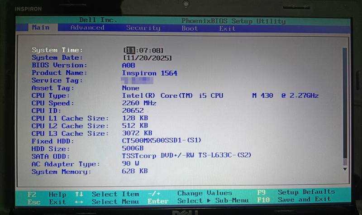Click the BIOS Version value A08

point(129,65)
